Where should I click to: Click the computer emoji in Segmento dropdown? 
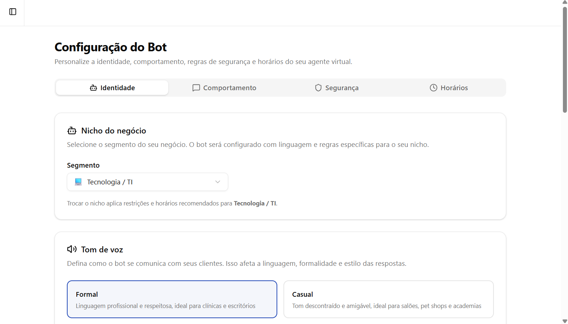78,182
